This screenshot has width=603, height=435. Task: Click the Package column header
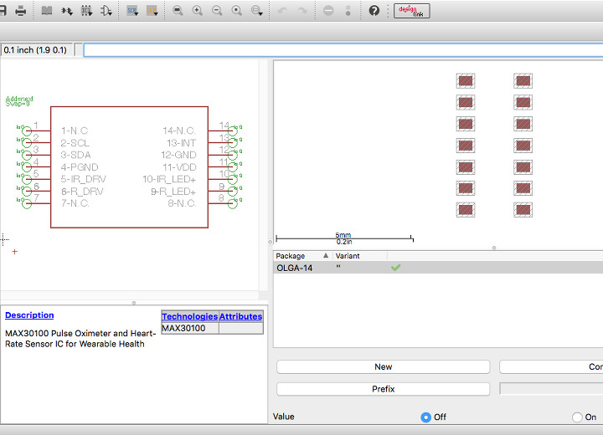click(302, 255)
